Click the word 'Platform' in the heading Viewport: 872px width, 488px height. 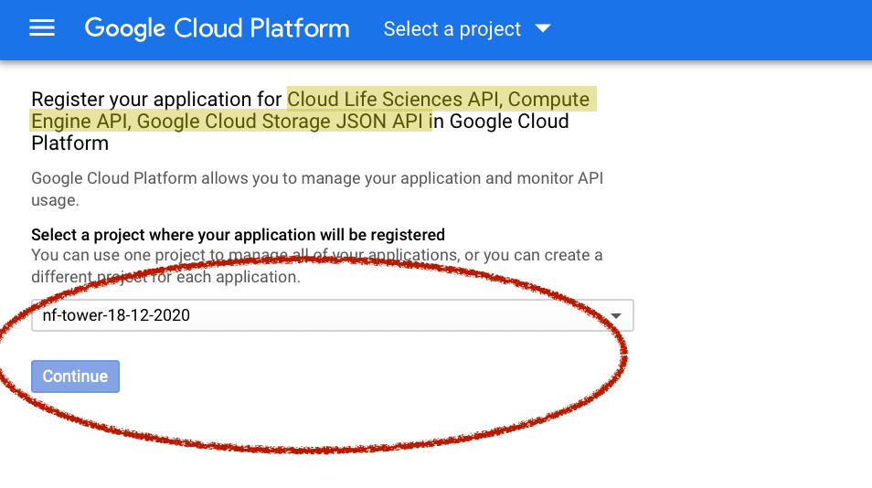(70, 143)
